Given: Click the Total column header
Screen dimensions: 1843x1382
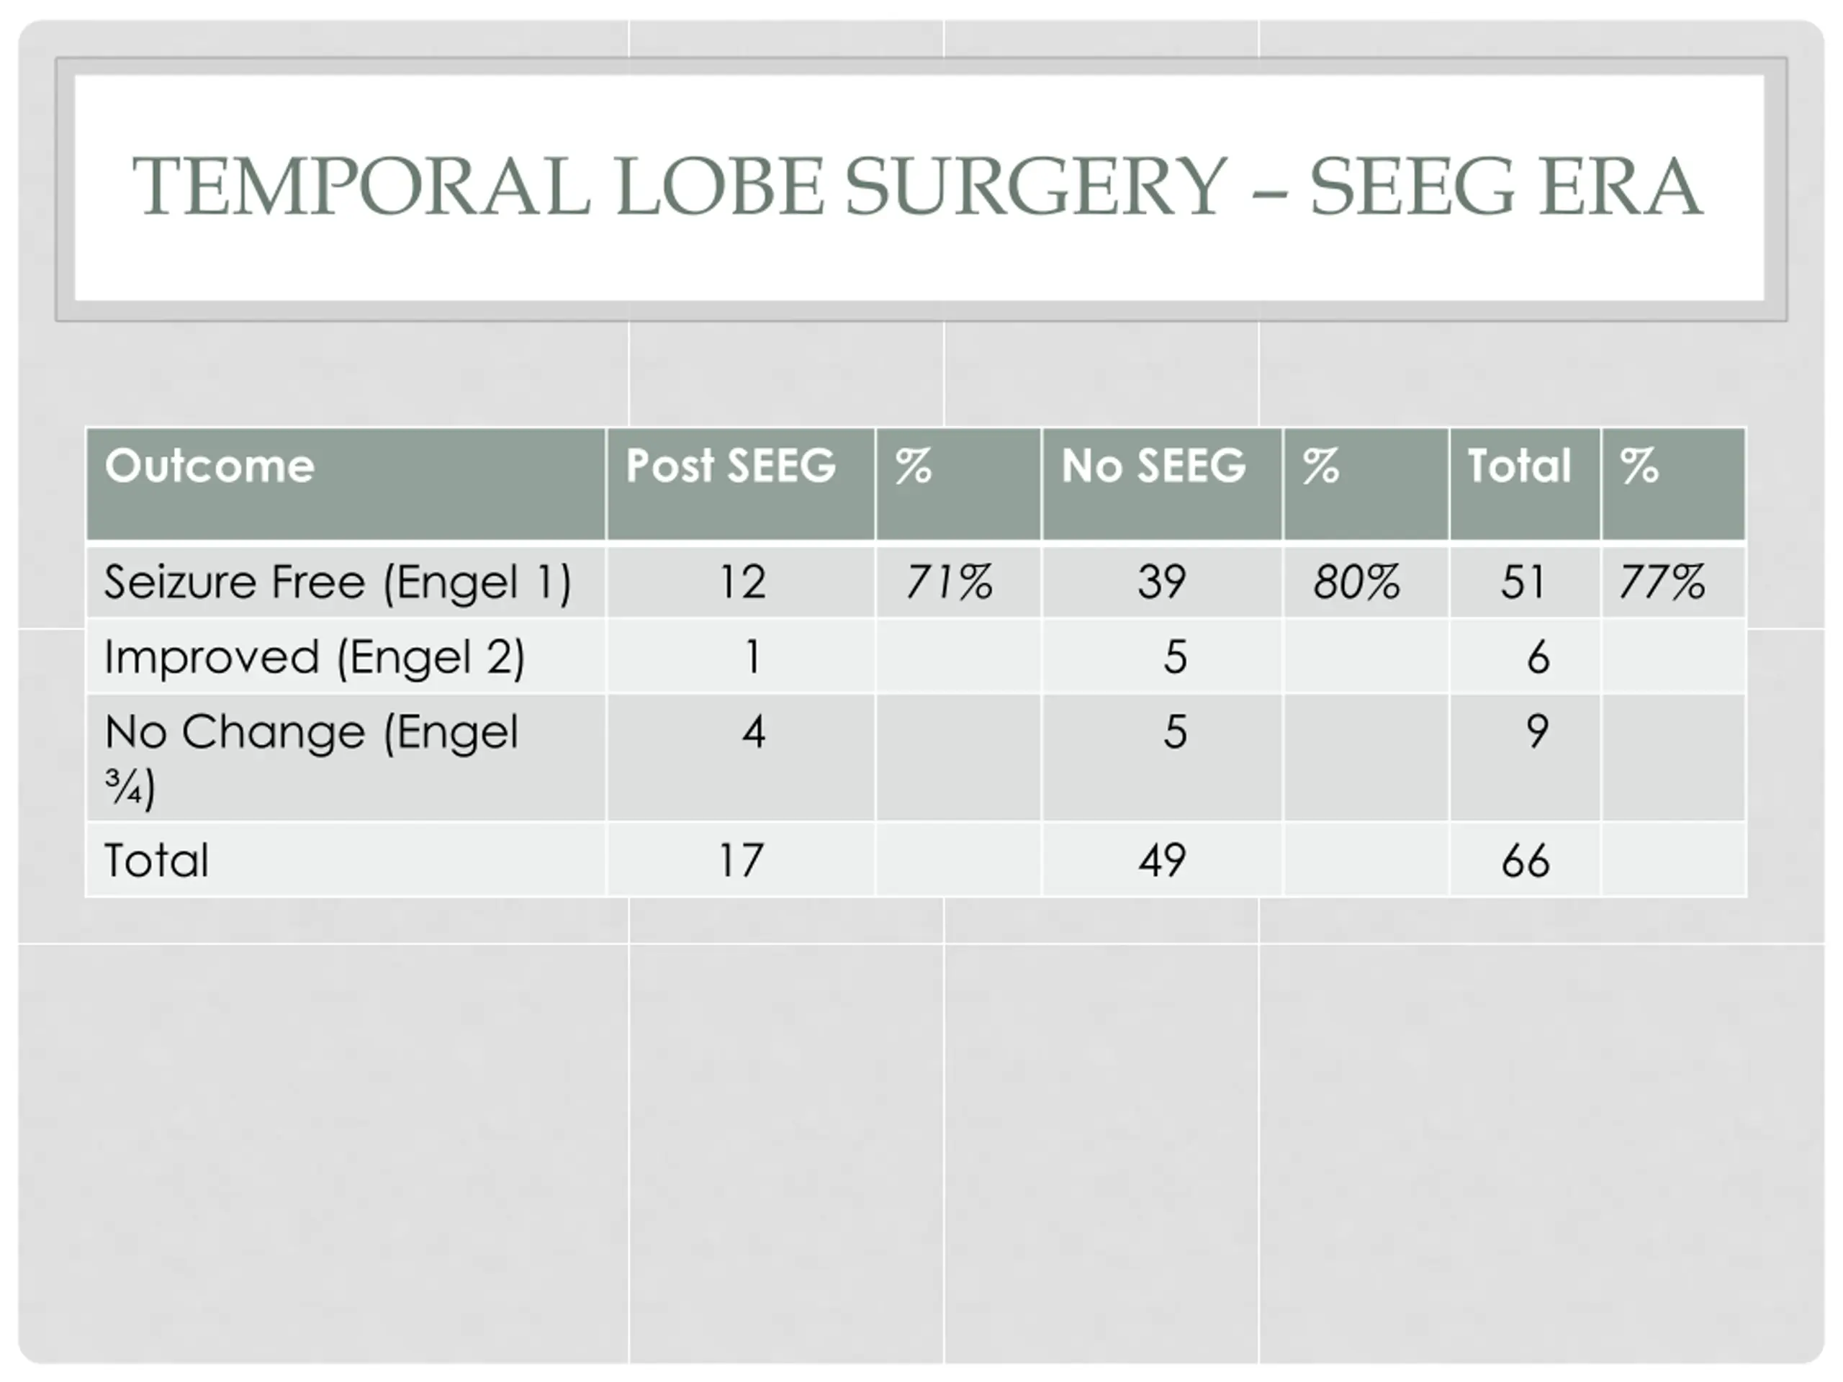Looking at the screenshot, I should pos(1525,484).
